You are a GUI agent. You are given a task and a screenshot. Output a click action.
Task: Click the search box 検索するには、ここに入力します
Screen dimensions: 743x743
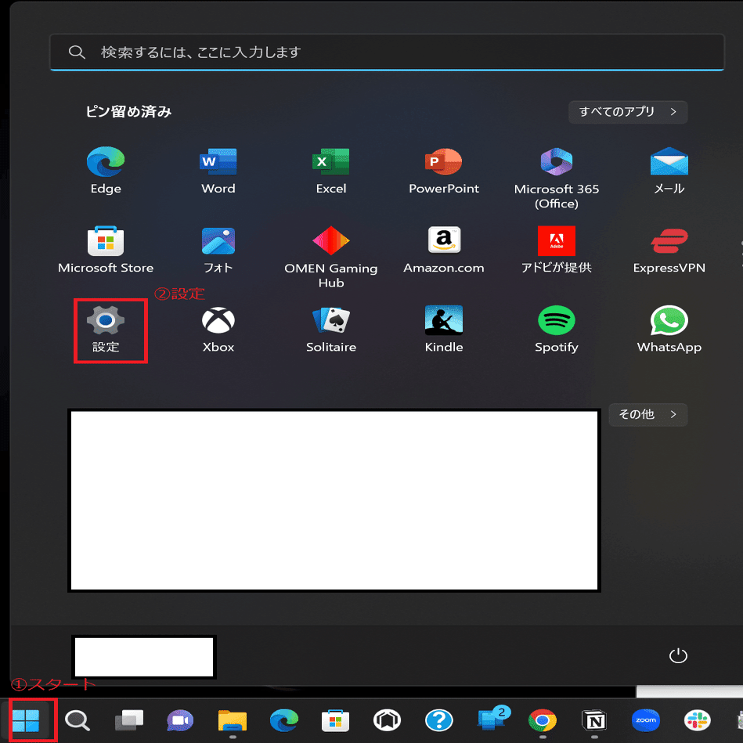[387, 52]
